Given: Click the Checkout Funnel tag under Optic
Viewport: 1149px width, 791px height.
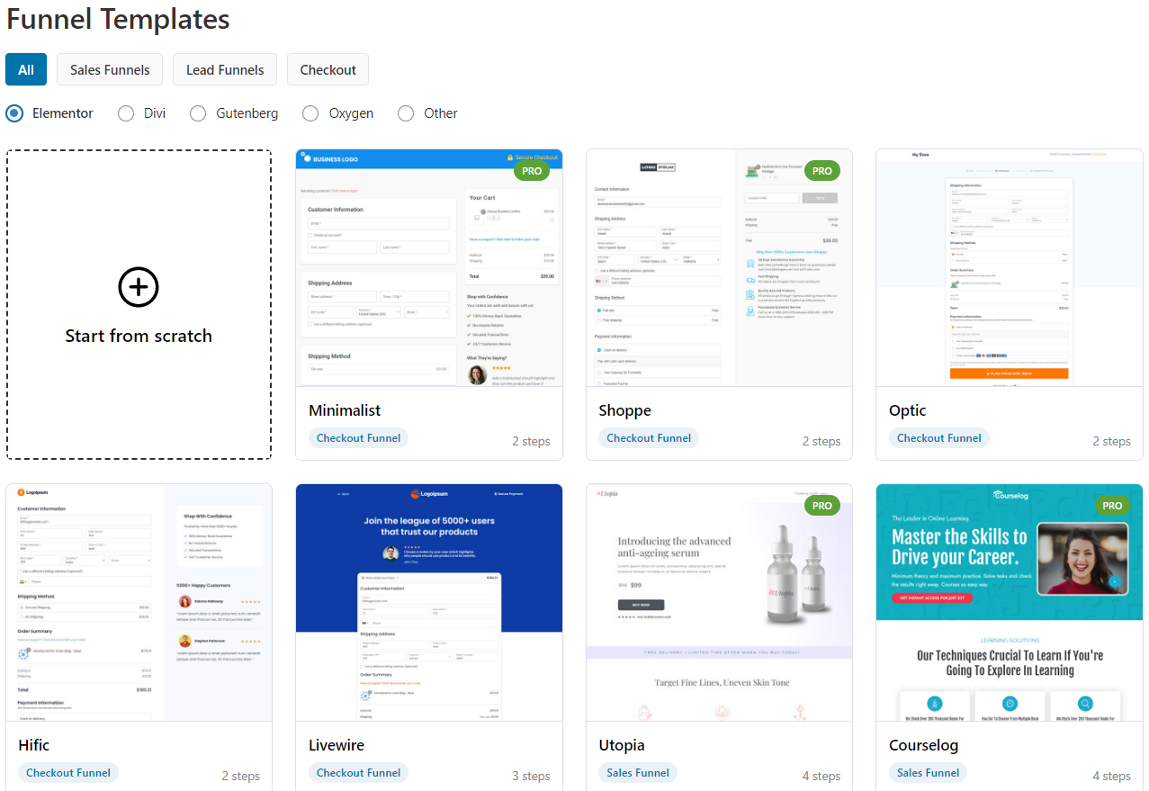Looking at the screenshot, I should coord(939,438).
